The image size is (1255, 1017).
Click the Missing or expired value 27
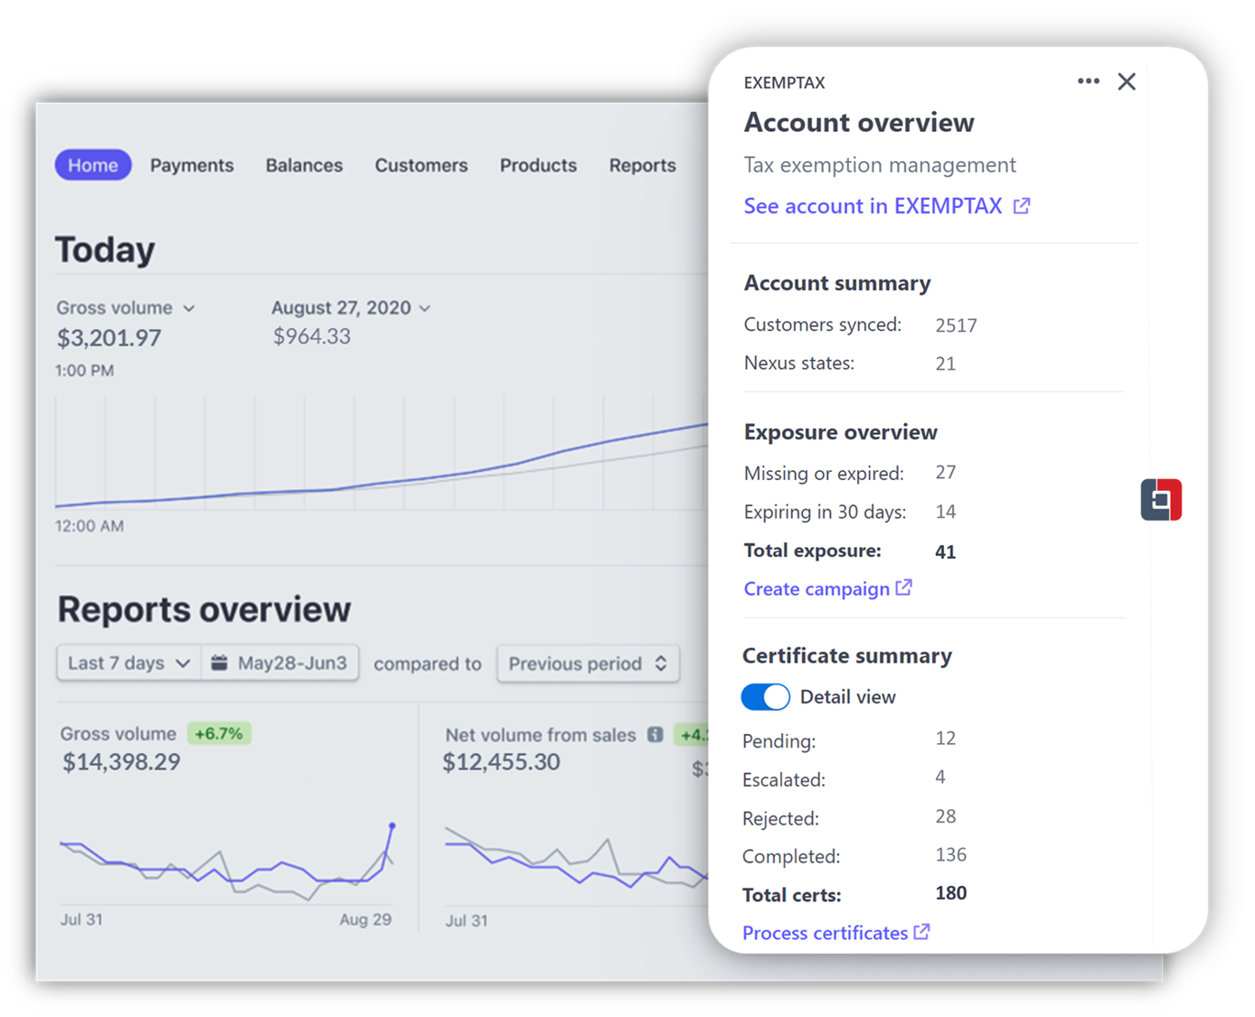tap(945, 472)
